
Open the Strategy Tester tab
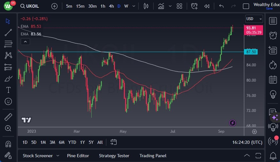[114, 156]
